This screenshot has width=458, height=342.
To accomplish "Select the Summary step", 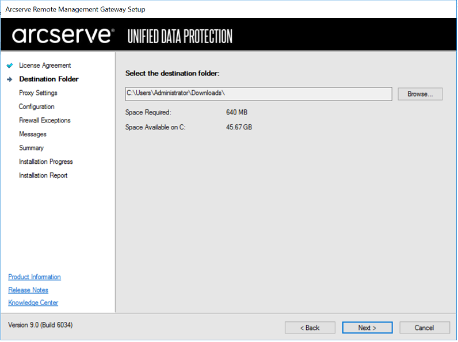I will click(x=31, y=148).
